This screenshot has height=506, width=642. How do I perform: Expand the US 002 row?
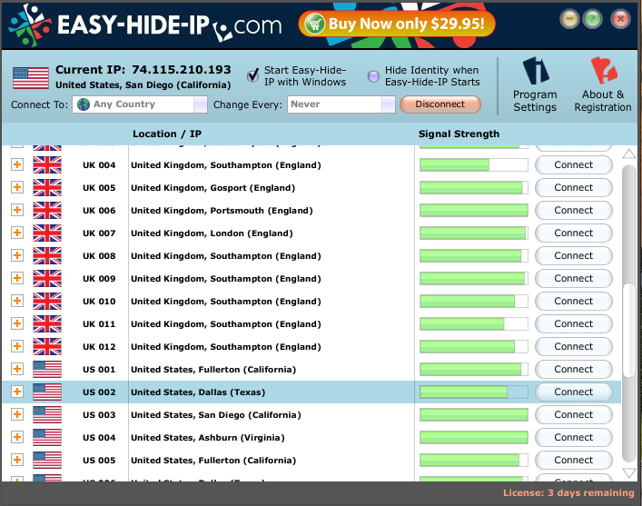pos(17,392)
